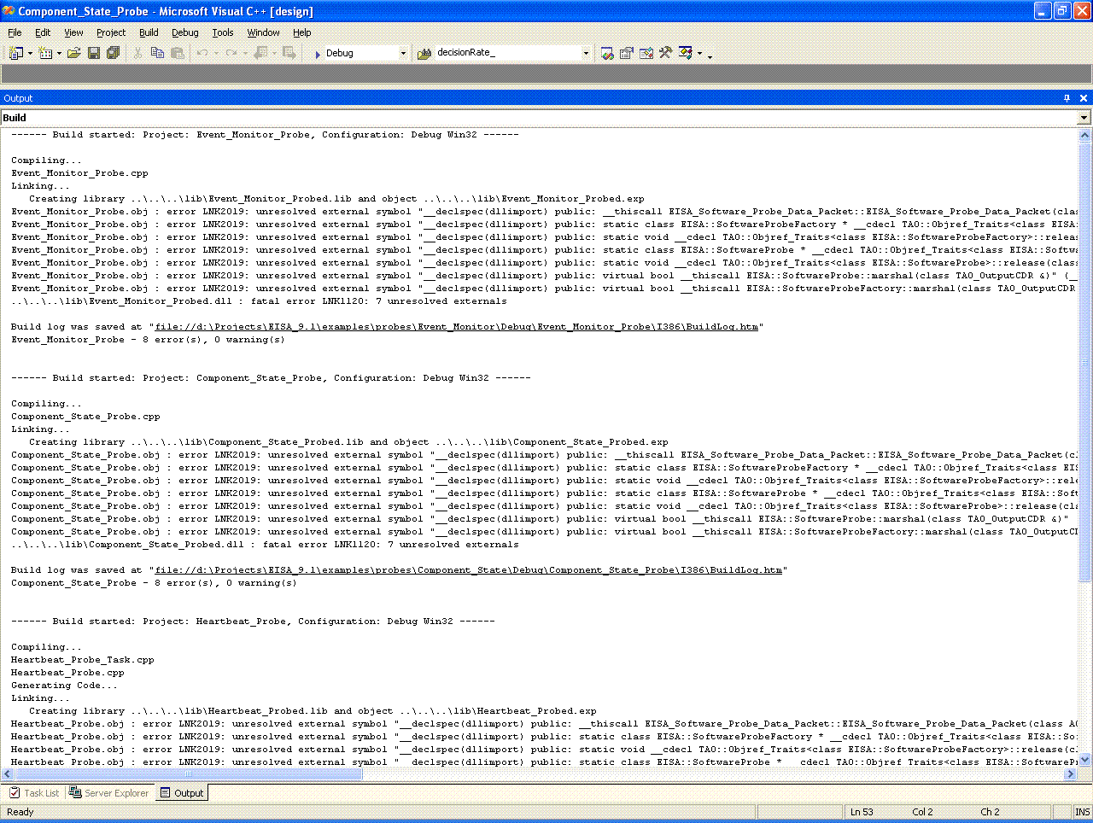Click the Save disk icon

94,53
